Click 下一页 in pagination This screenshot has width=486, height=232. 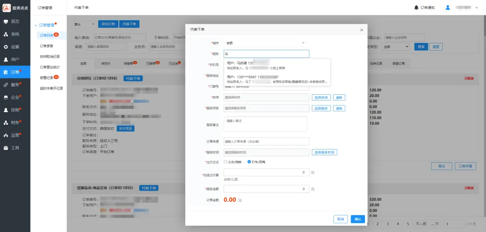[x=421, y=223]
